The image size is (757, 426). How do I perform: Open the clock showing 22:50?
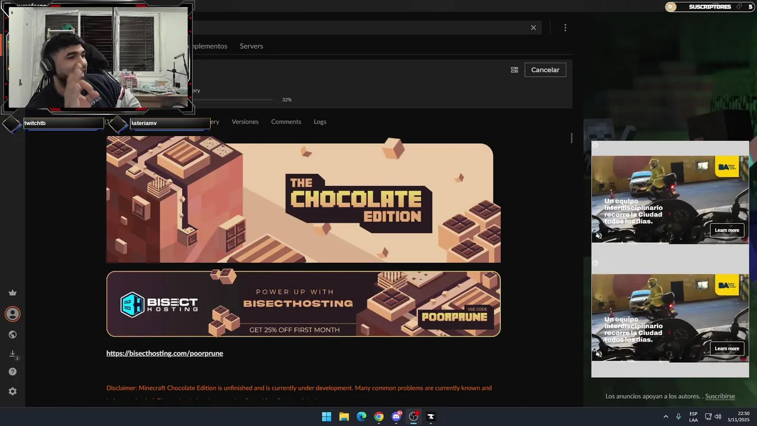[739, 417]
